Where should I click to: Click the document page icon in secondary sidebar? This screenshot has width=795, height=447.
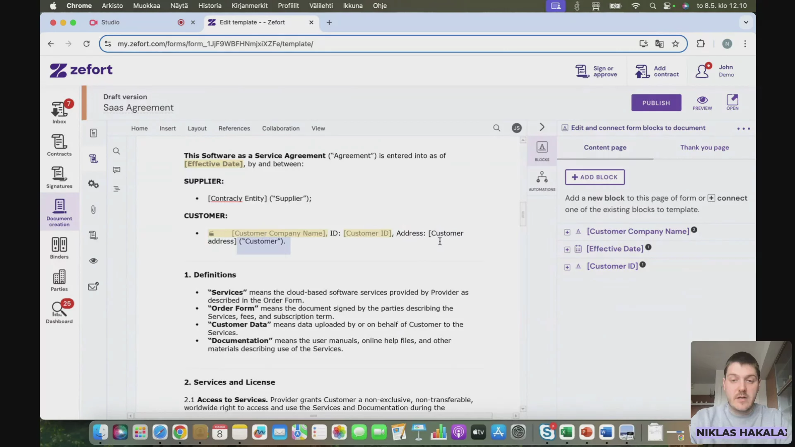(94, 133)
